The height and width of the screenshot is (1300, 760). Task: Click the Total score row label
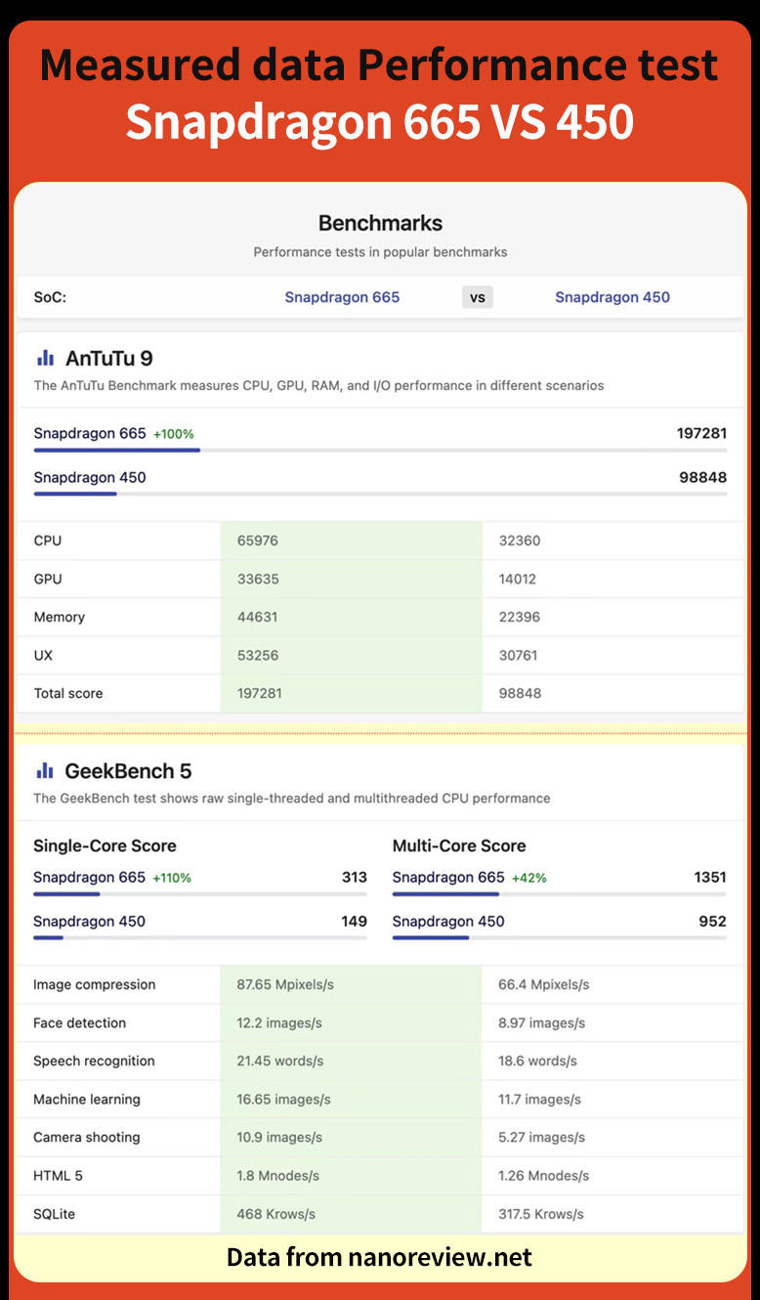[68, 693]
